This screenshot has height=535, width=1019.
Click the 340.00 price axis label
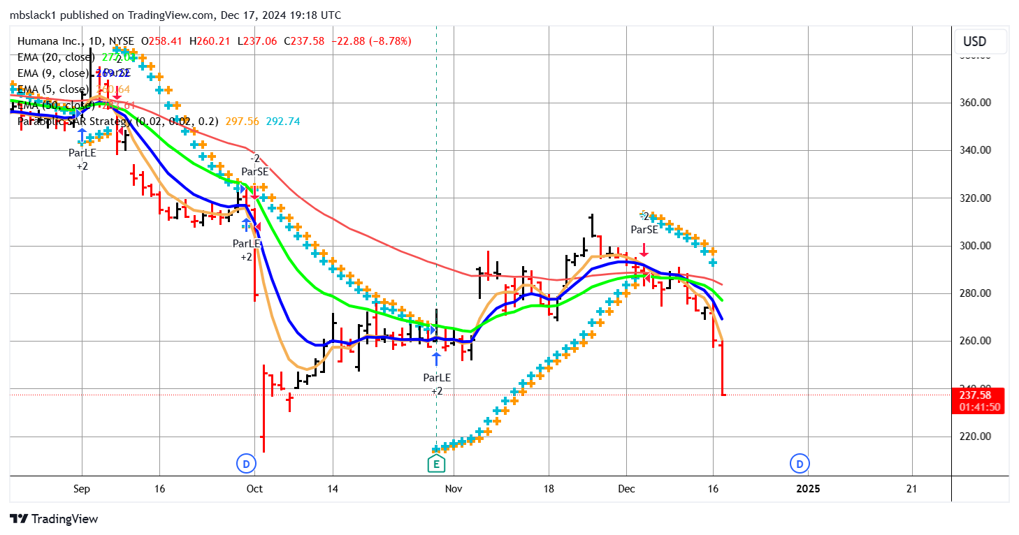(975, 150)
